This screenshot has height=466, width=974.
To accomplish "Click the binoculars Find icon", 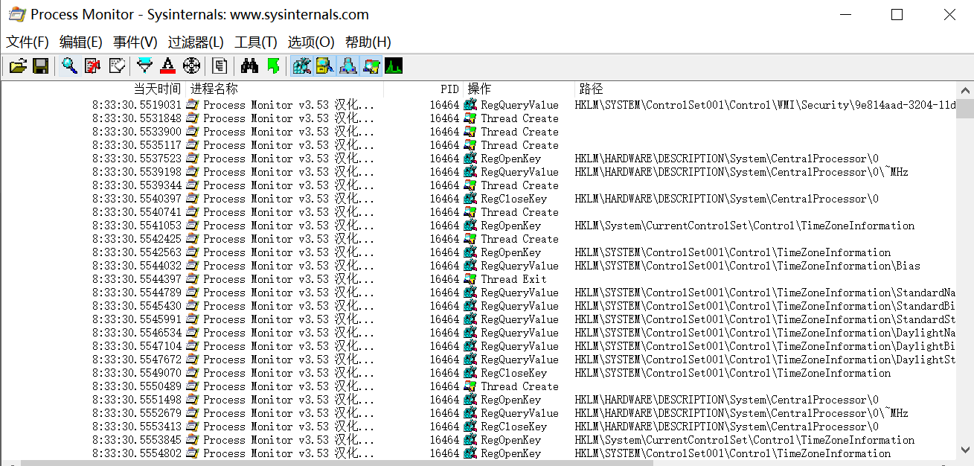I will pyautogui.click(x=249, y=66).
